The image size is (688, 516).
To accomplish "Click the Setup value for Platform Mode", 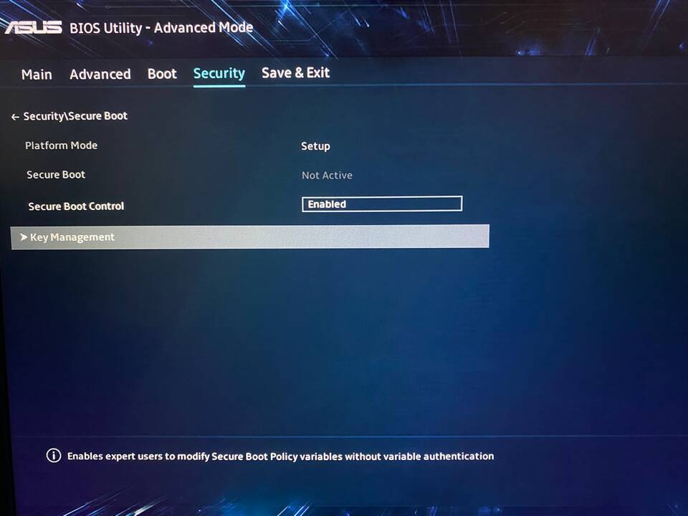I will pyautogui.click(x=315, y=146).
